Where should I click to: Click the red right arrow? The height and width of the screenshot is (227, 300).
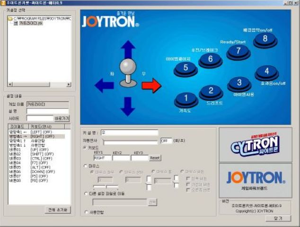[x=152, y=86]
